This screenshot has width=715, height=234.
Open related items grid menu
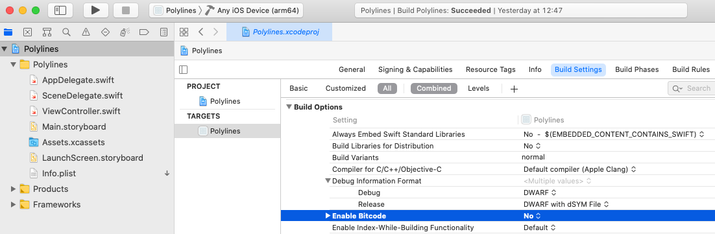click(184, 32)
